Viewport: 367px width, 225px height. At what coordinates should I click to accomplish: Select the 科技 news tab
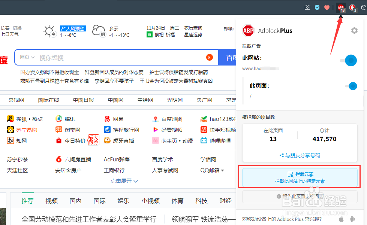click(202, 201)
